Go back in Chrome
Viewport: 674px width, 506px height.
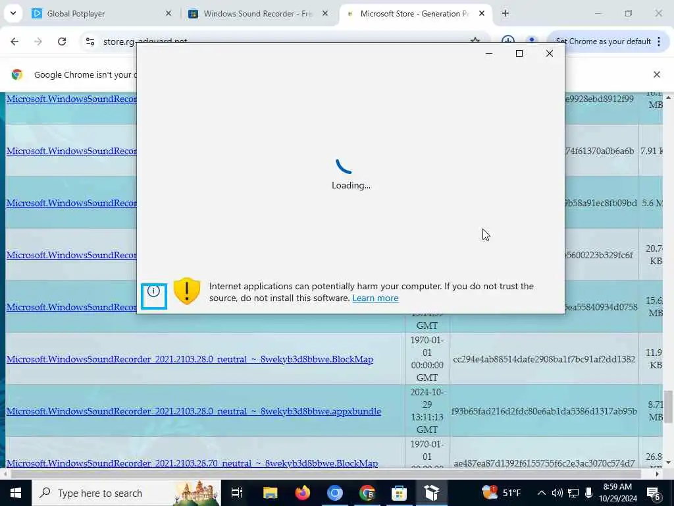(14, 42)
